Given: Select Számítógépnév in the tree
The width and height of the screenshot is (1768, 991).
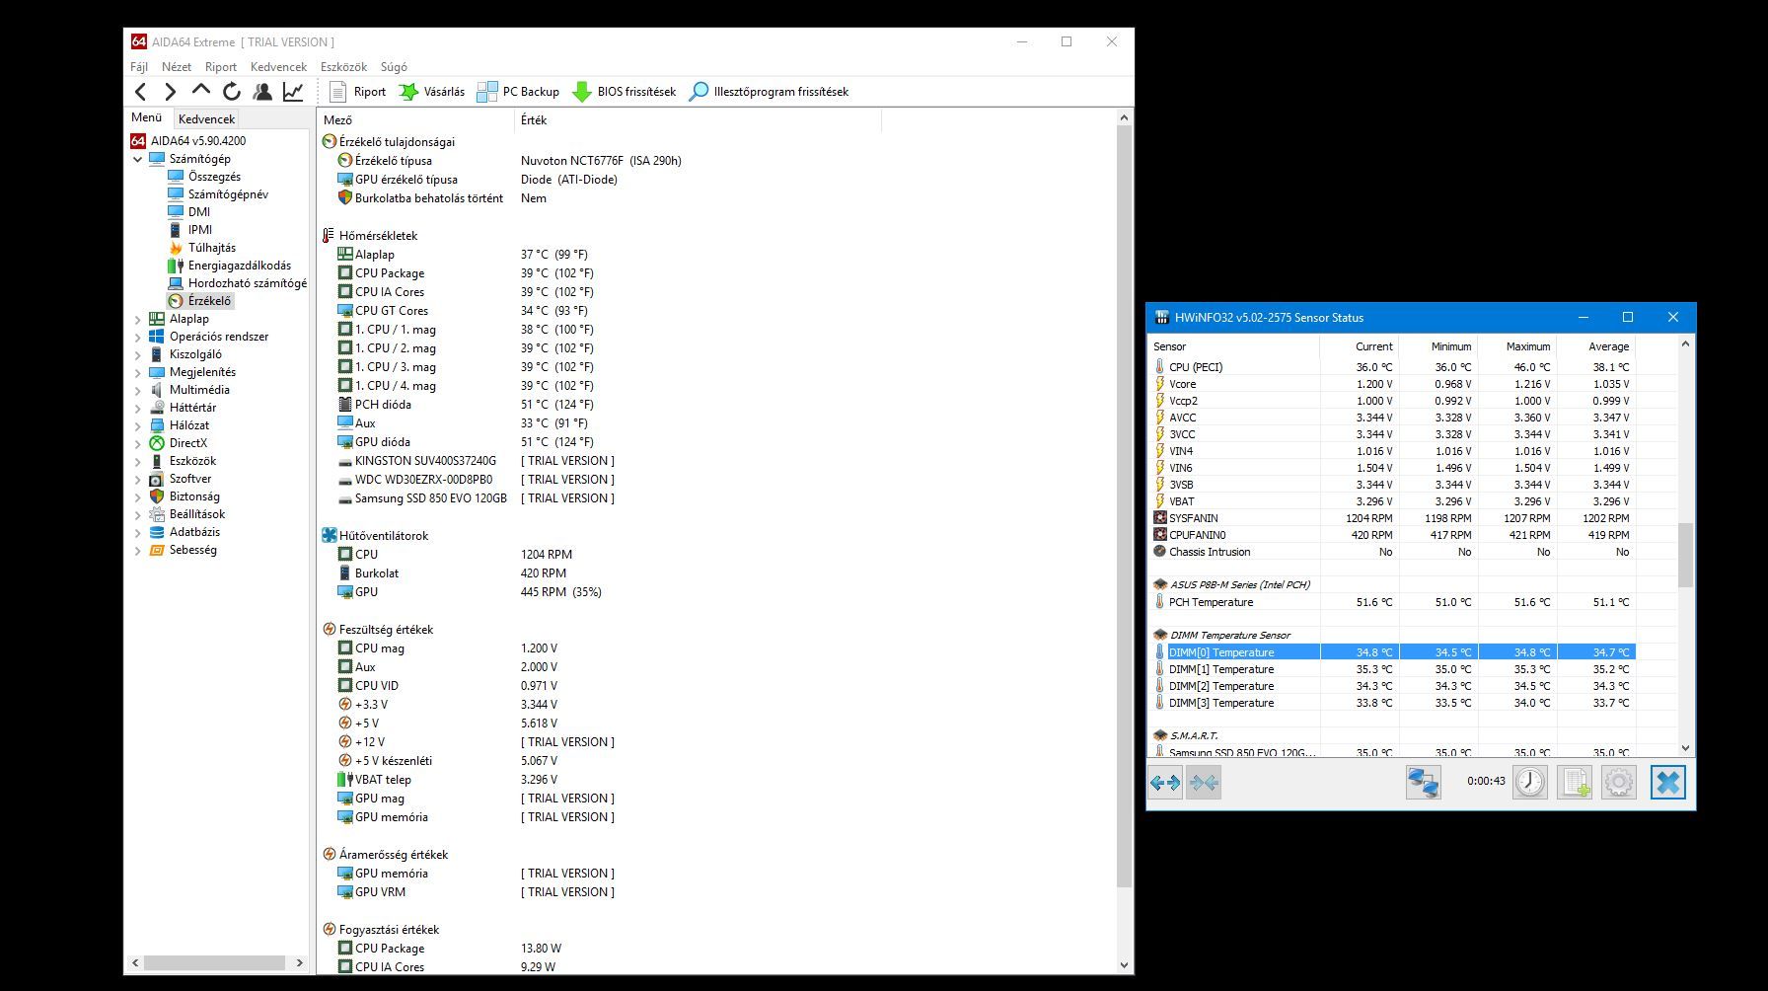Looking at the screenshot, I should coord(228,194).
